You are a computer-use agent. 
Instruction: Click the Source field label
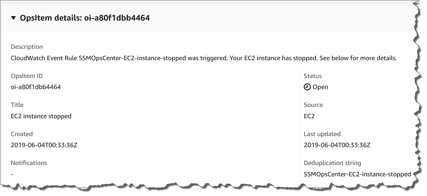pos(313,105)
